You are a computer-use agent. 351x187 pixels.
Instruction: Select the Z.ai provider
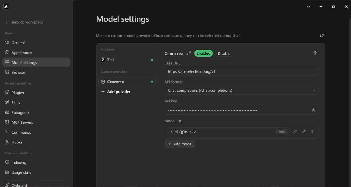pyautogui.click(x=127, y=60)
